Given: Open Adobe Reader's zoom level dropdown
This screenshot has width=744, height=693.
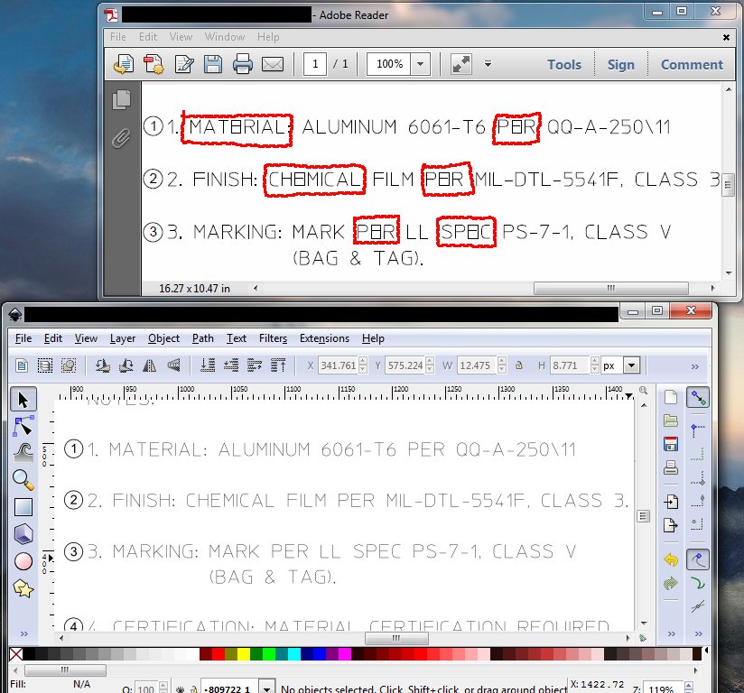Looking at the screenshot, I should pyautogui.click(x=421, y=64).
